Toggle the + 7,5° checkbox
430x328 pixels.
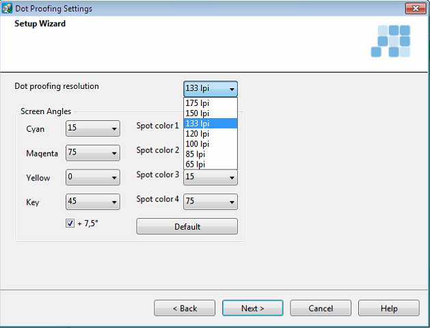point(70,223)
